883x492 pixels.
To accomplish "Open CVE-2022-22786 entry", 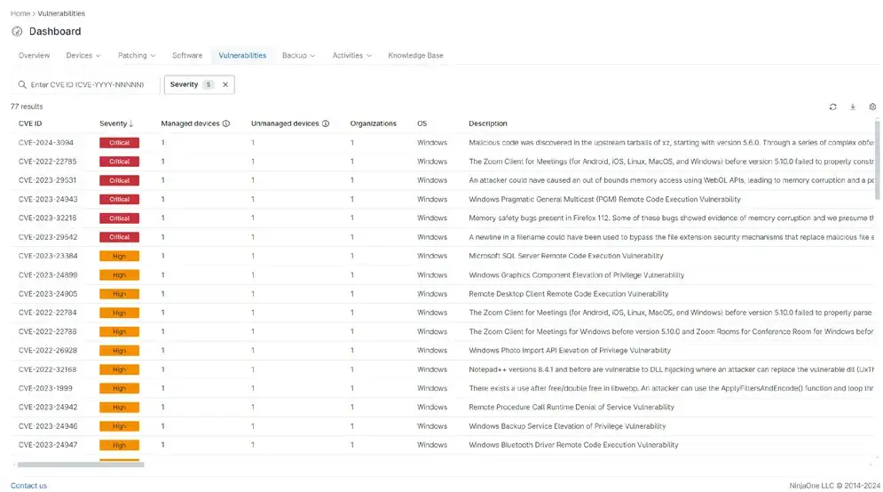I will click(x=47, y=331).
